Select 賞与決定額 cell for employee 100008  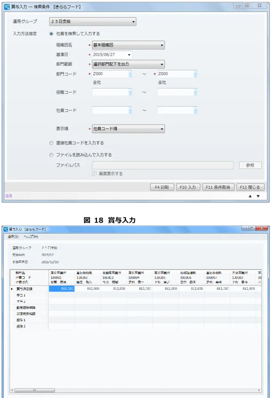(243, 289)
